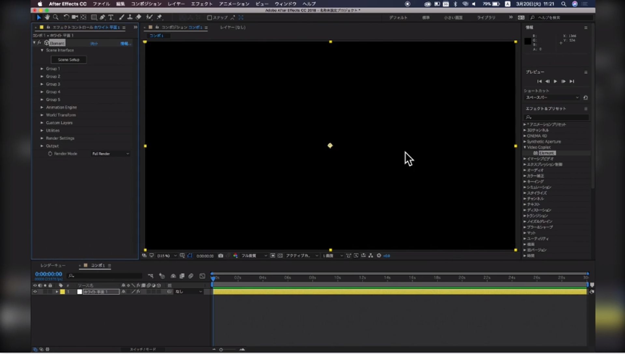Open the RGB channel display options
The width and height of the screenshot is (625, 354).
click(236, 256)
